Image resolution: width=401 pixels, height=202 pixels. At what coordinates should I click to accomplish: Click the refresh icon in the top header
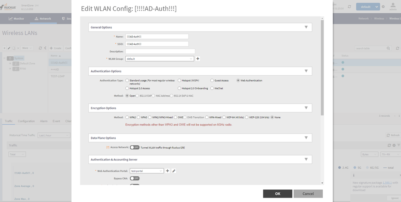[x=349, y=7]
